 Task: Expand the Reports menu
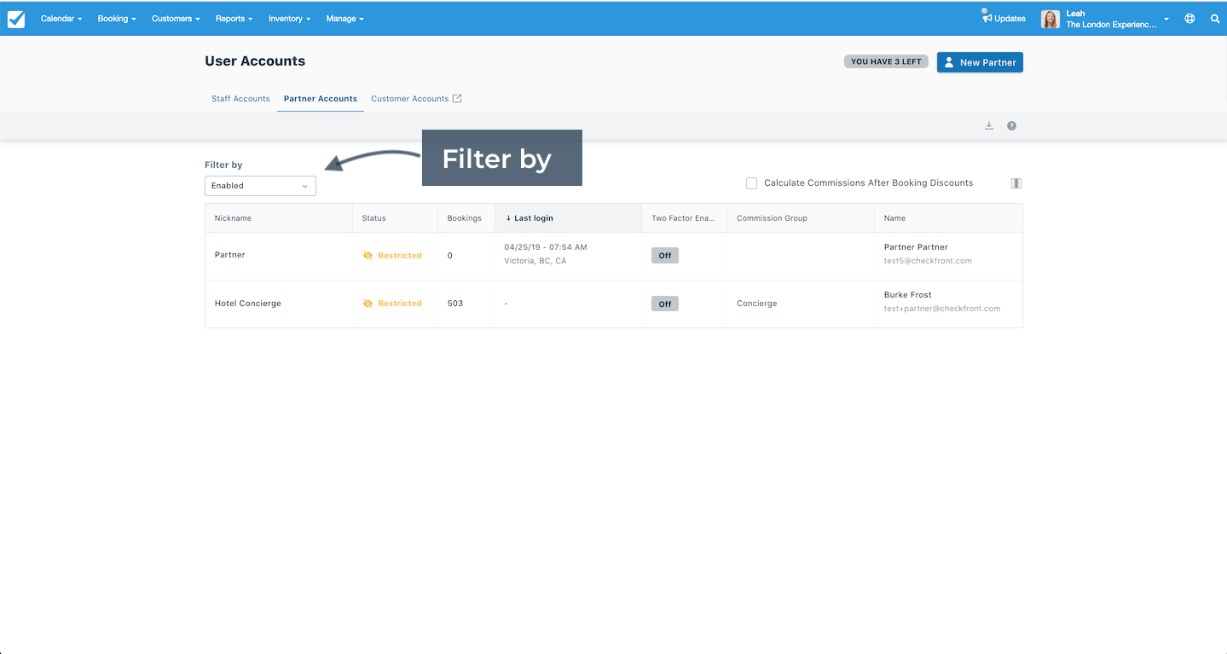(x=234, y=19)
